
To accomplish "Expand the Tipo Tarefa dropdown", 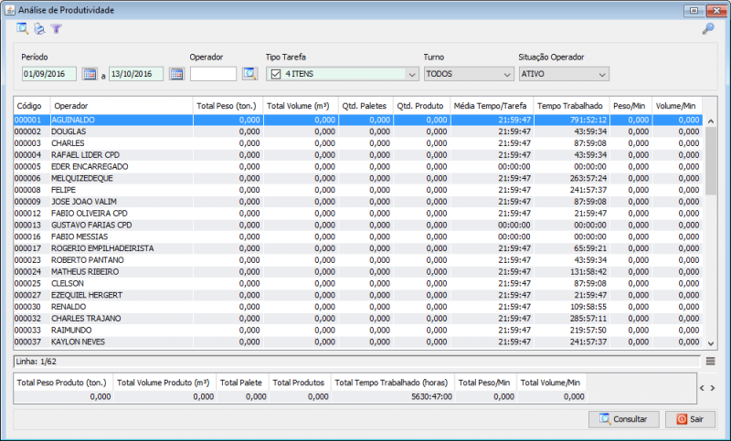I will coord(409,74).
